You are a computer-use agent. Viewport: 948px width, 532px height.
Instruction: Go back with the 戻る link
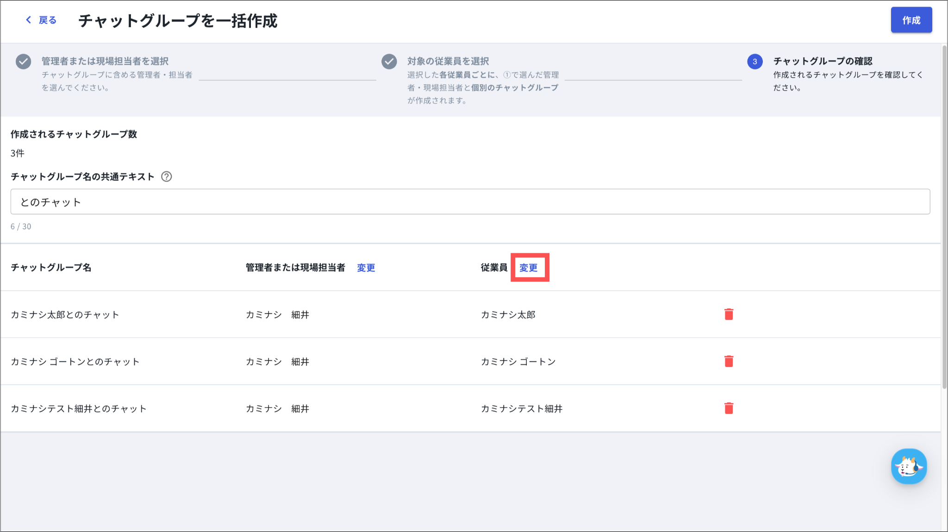pyautogui.click(x=47, y=20)
